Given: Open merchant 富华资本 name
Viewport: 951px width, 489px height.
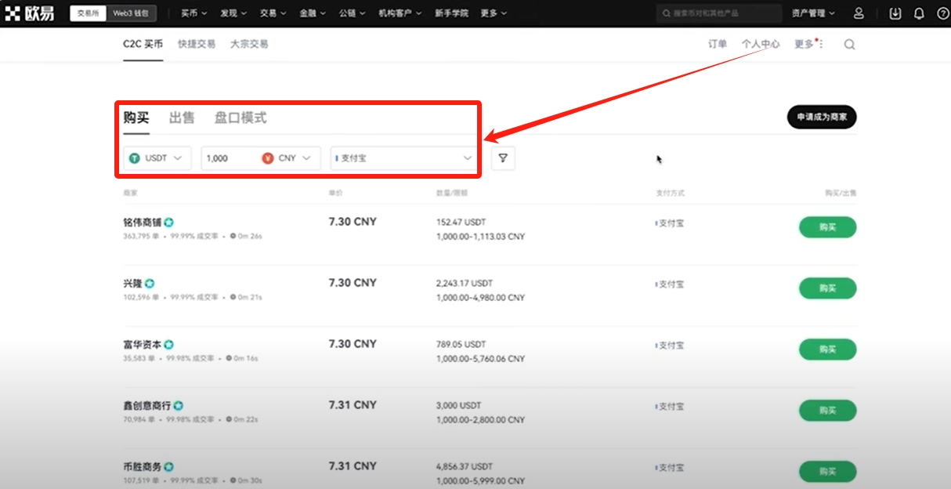Looking at the screenshot, I should coord(143,345).
